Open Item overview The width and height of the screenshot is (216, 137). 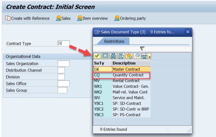pyautogui.click(x=92, y=18)
